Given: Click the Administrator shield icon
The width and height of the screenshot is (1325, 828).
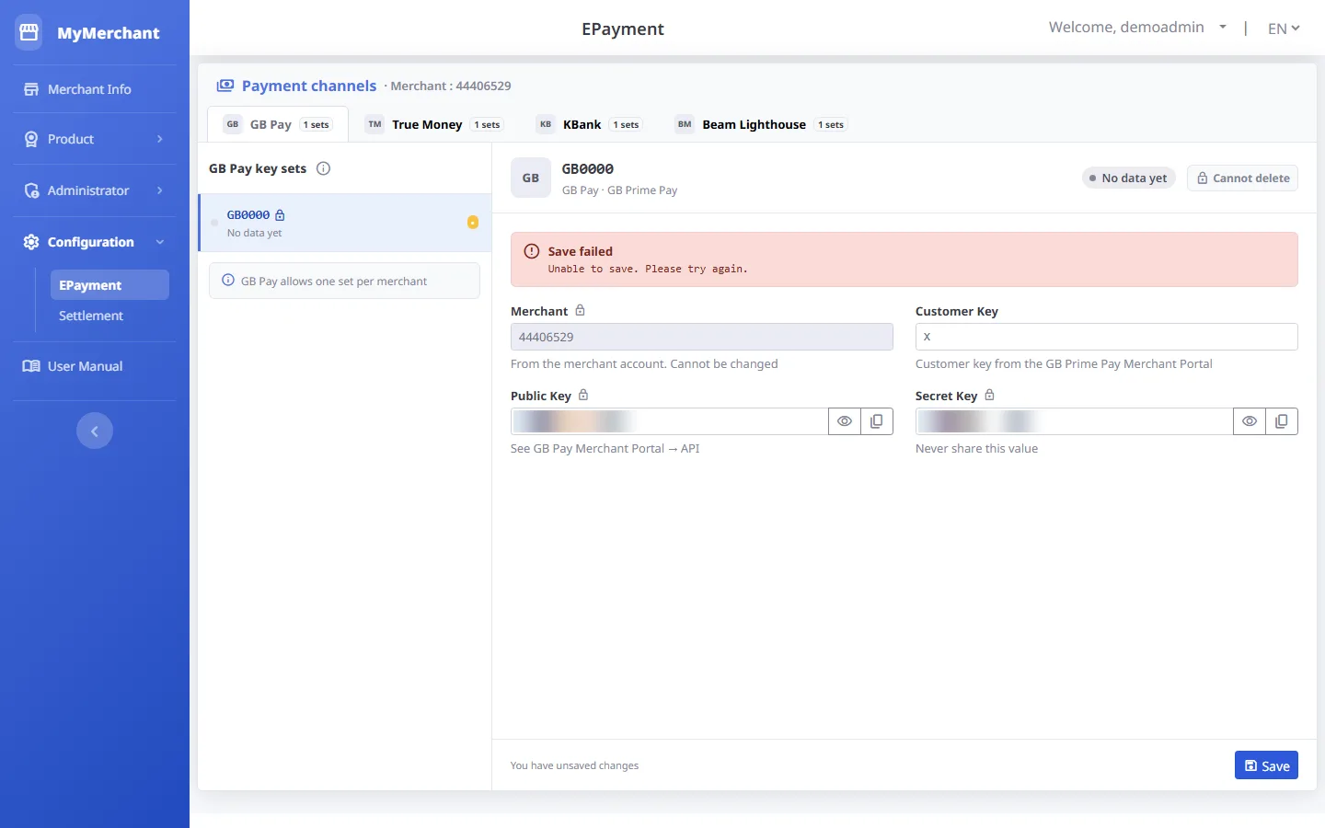Looking at the screenshot, I should pos(31,190).
